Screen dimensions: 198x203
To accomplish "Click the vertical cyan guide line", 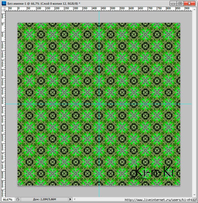I will (99, 104).
